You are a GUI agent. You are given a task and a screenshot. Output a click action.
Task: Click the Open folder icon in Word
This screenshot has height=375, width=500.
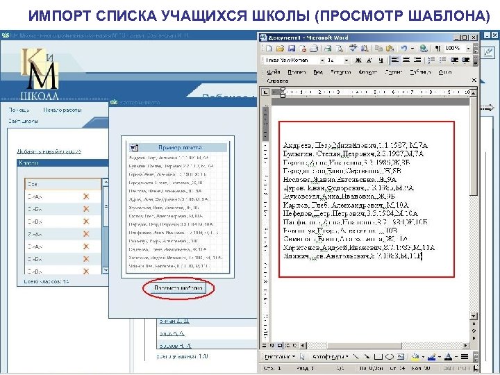point(280,49)
